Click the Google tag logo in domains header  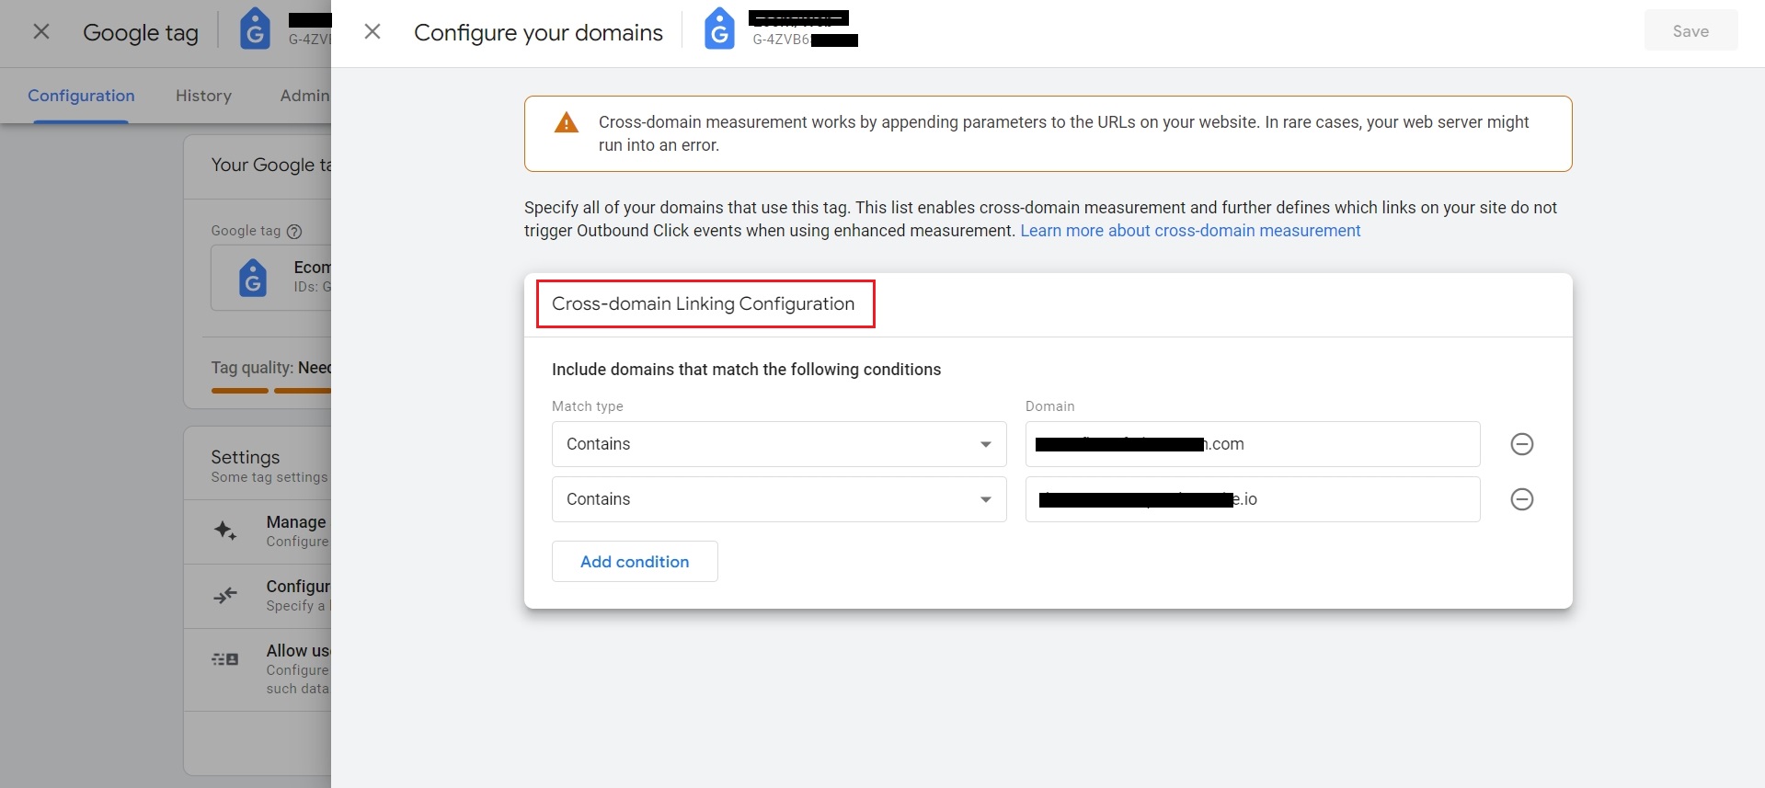[x=719, y=29]
